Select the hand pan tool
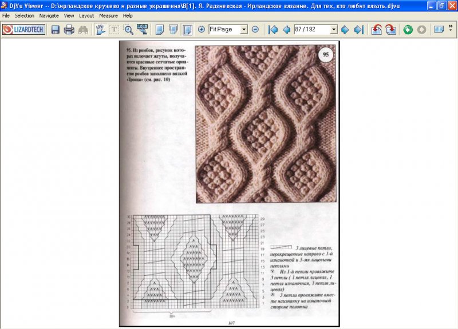Image resolution: width=458 pixels, height=329 pixels. coord(100,30)
